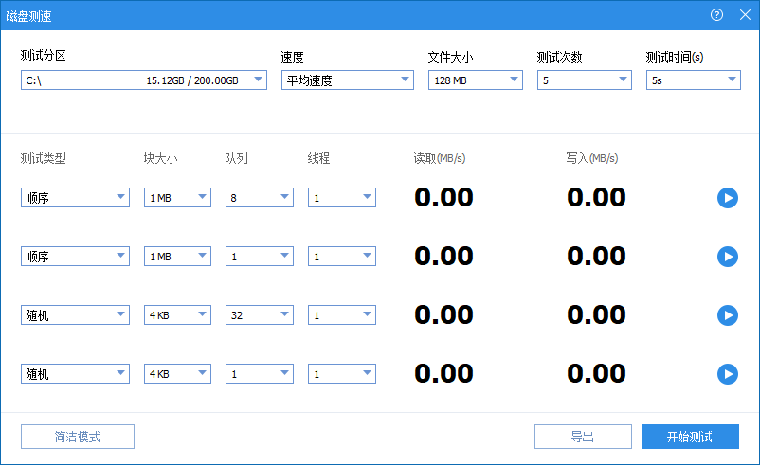Run the 随机 4KB queue 32 test
The image size is (760, 465).
(728, 315)
